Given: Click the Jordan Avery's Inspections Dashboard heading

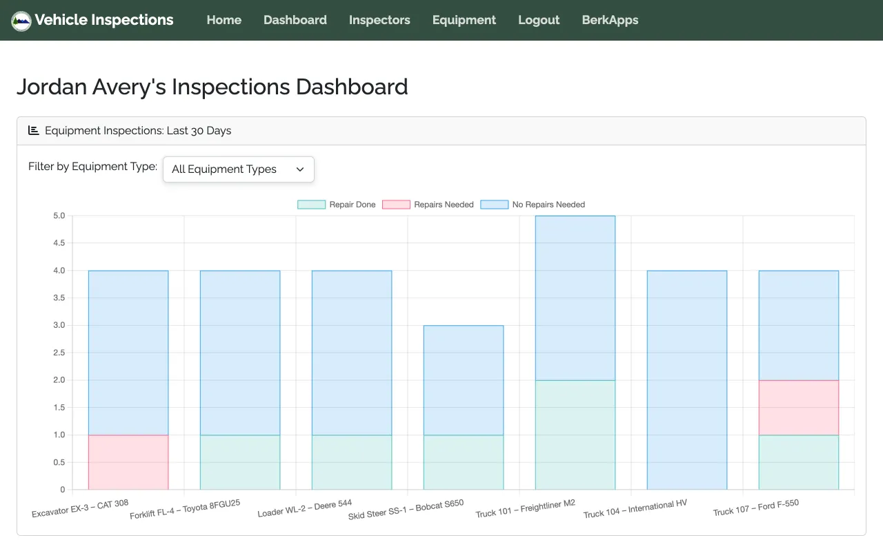Looking at the screenshot, I should point(212,87).
